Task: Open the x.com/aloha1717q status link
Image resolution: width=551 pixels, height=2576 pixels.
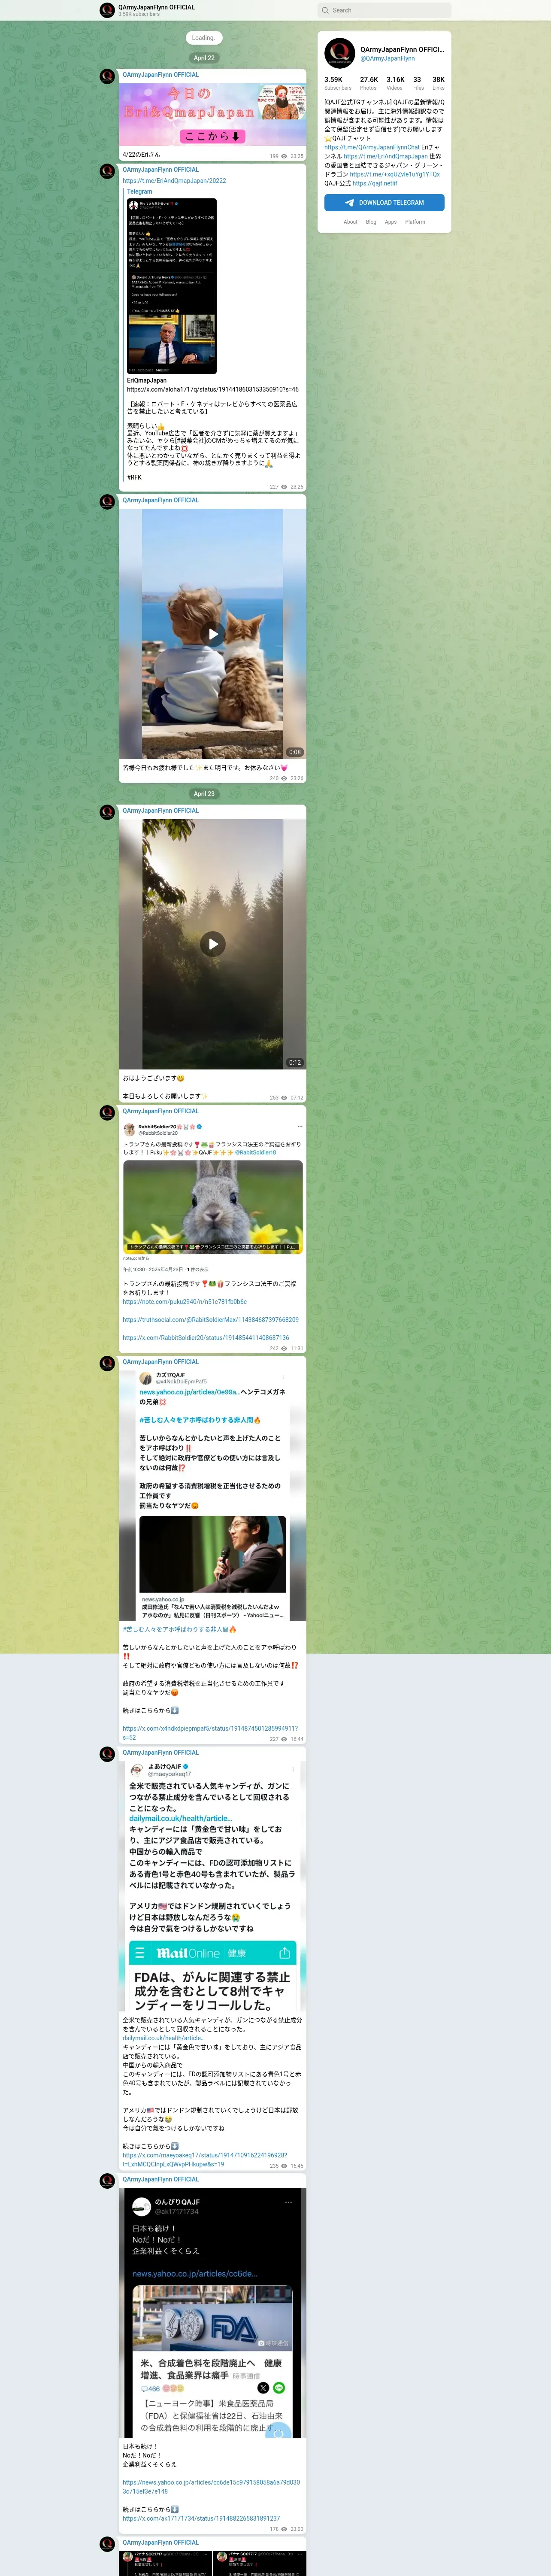Action: (212, 389)
